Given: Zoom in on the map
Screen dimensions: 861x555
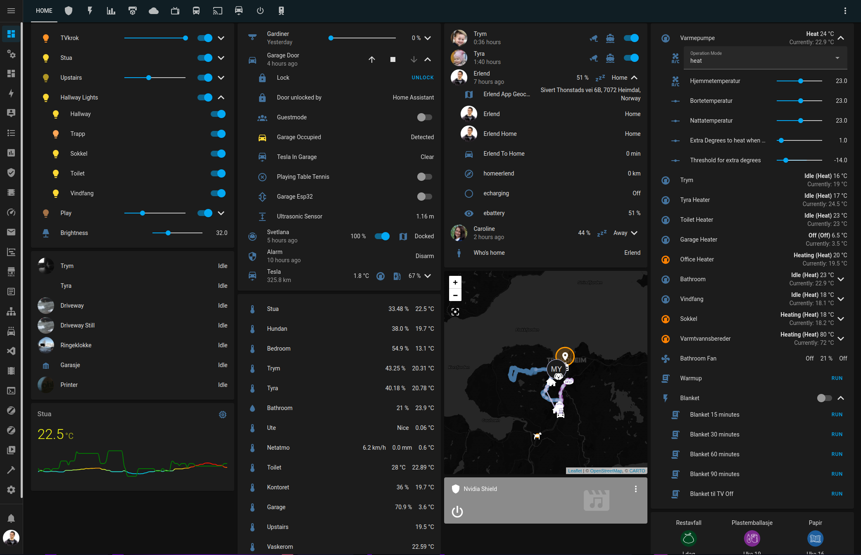Looking at the screenshot, I should click(x=455, y=282).
